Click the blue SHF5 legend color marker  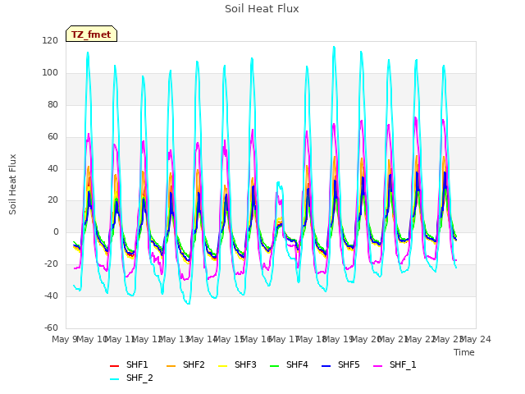(x=326, y=366)
